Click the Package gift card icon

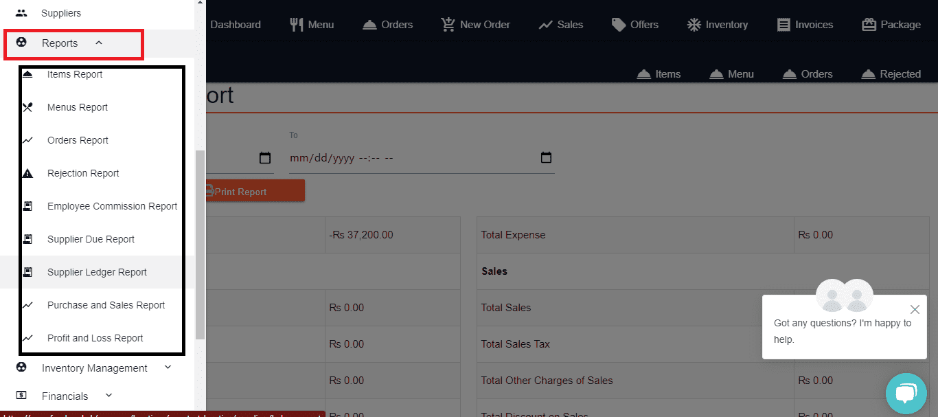click(x=869, y=25)
